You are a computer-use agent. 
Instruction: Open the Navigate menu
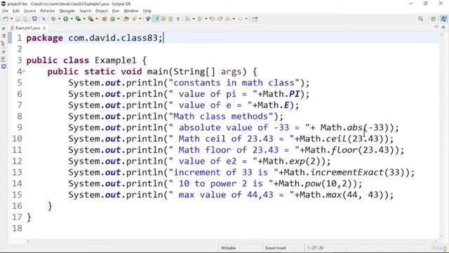[67, 11]
